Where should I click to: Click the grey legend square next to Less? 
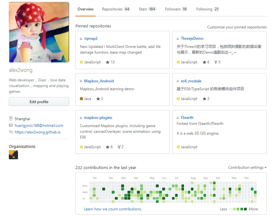pos(231,209)
